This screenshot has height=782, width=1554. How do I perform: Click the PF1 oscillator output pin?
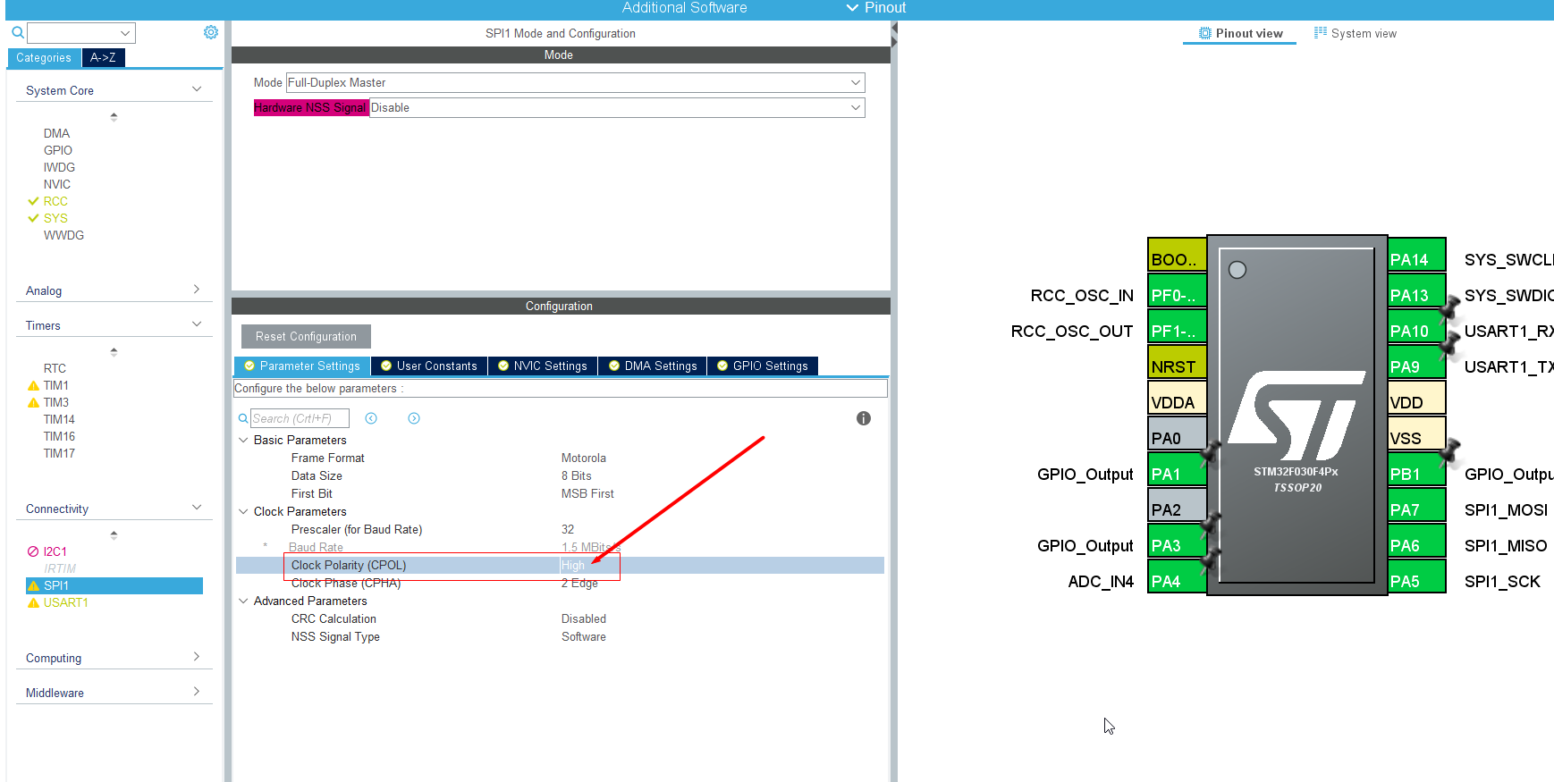point(1178,326)
